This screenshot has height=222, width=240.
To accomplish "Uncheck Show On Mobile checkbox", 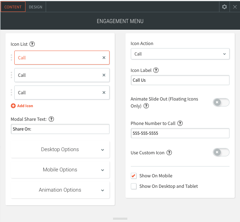I will coord(134,176).
